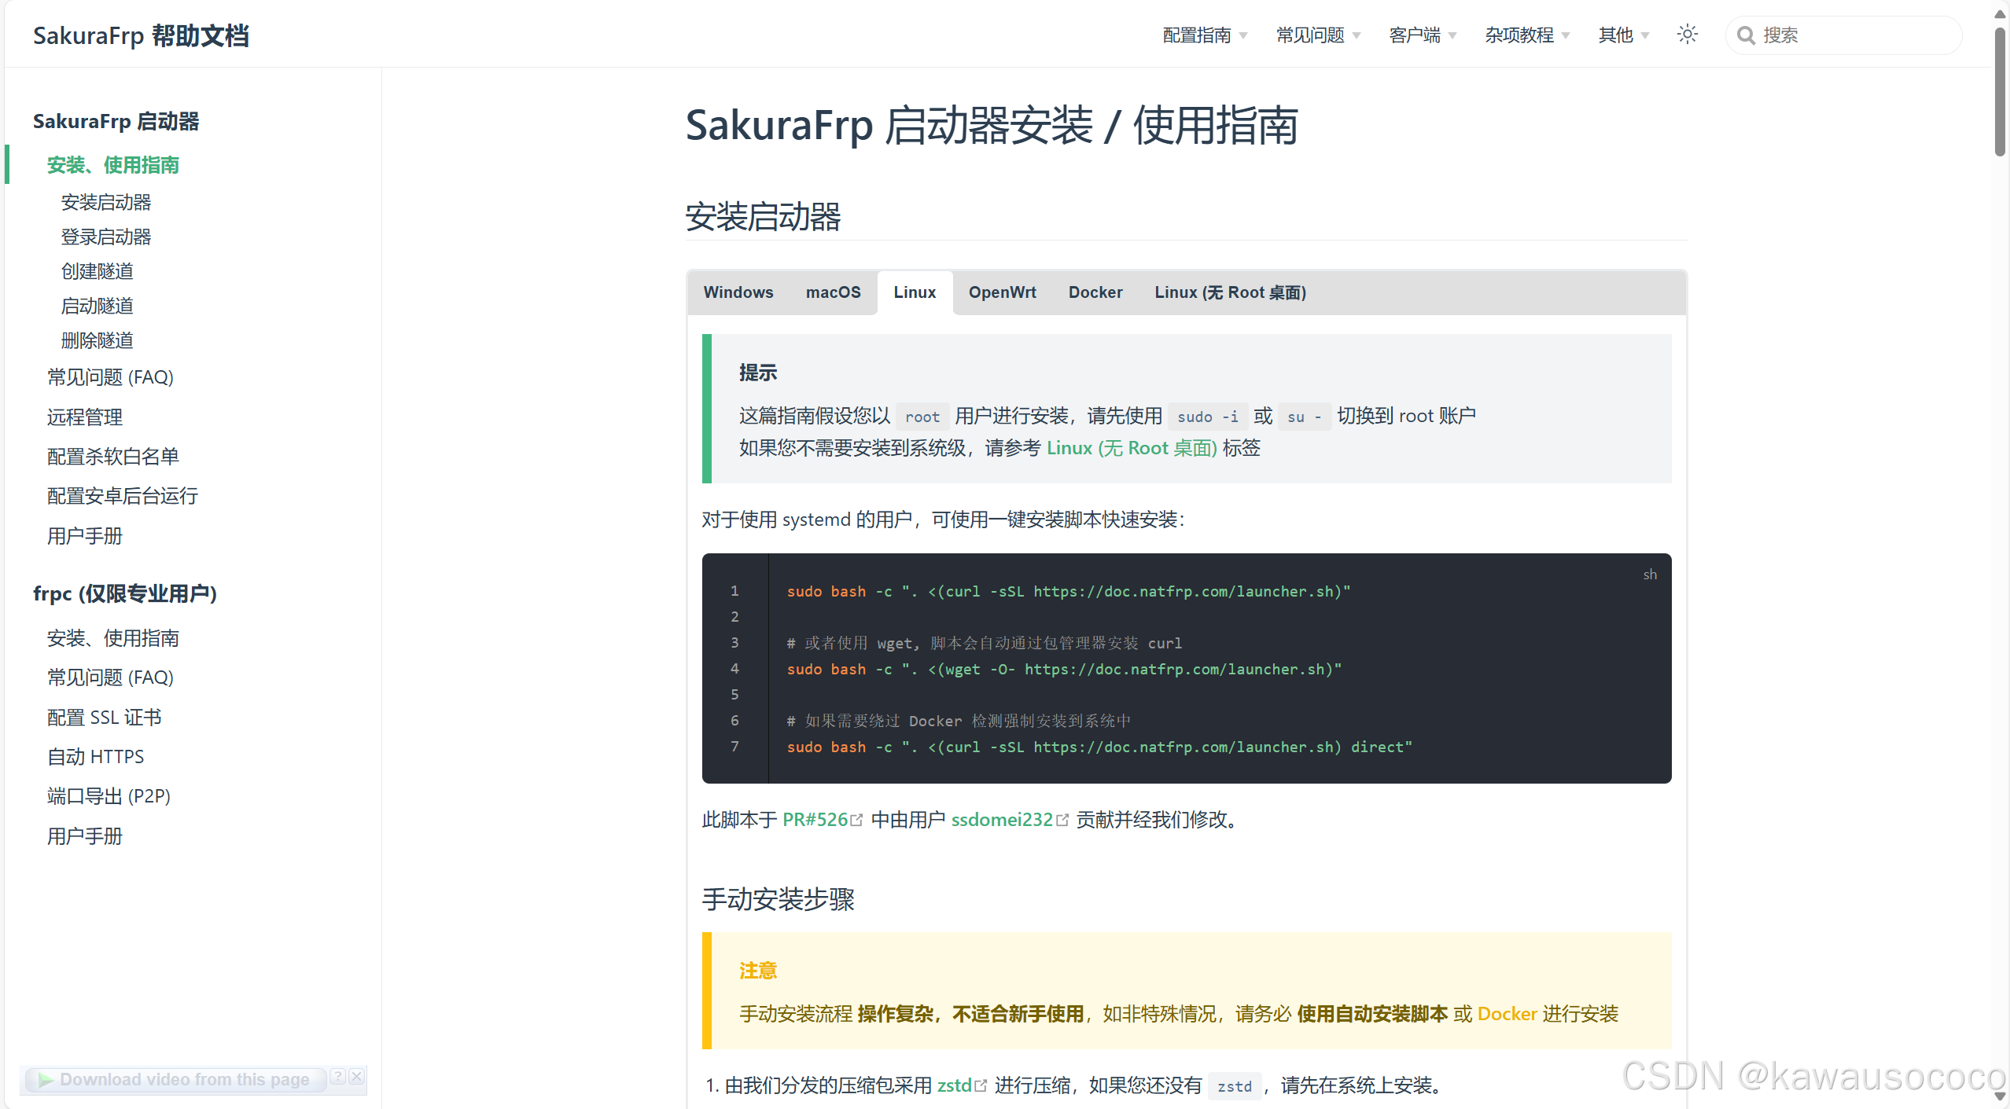2010x1109 pixels.
Task: Toggle the light/dark theme sun icon
Action: coord(1688,35)
